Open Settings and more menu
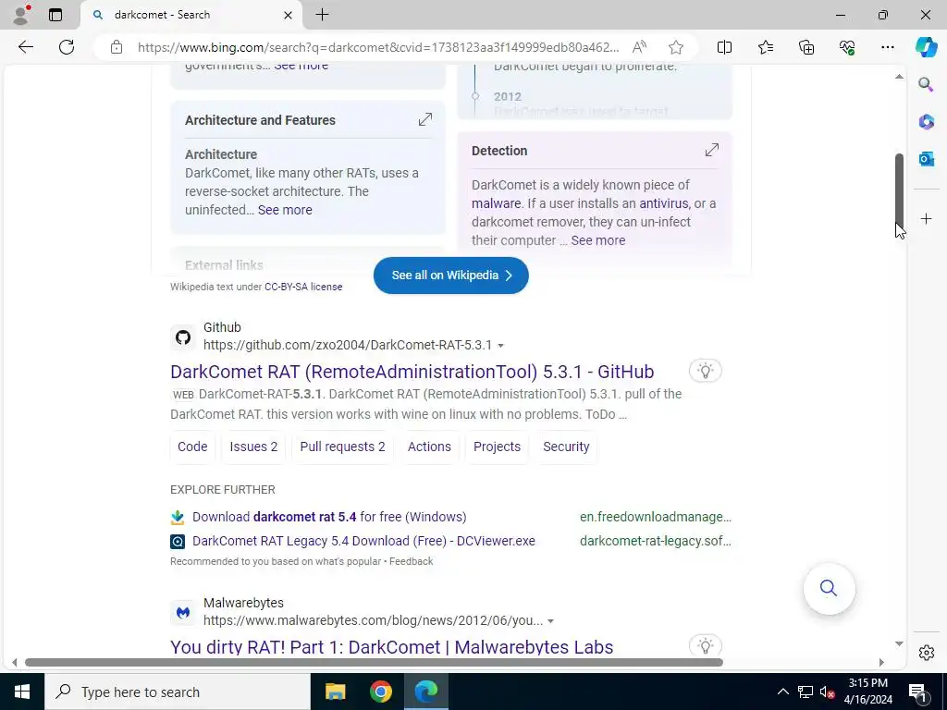Viewport: 947px width, 710px height. [887, 47]
